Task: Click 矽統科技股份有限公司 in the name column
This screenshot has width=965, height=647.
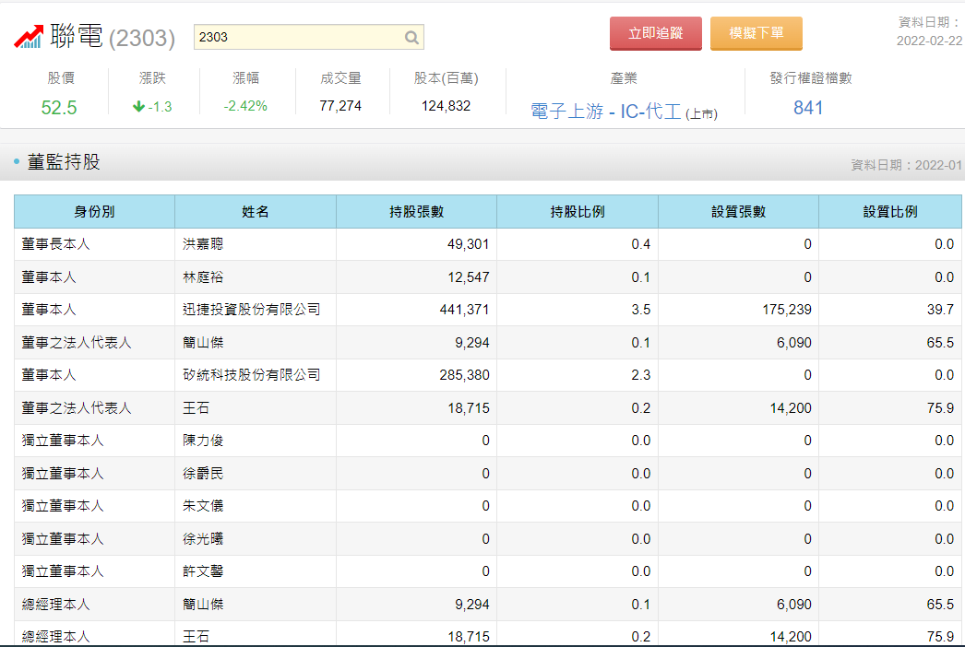Action: tap(252, 374)
